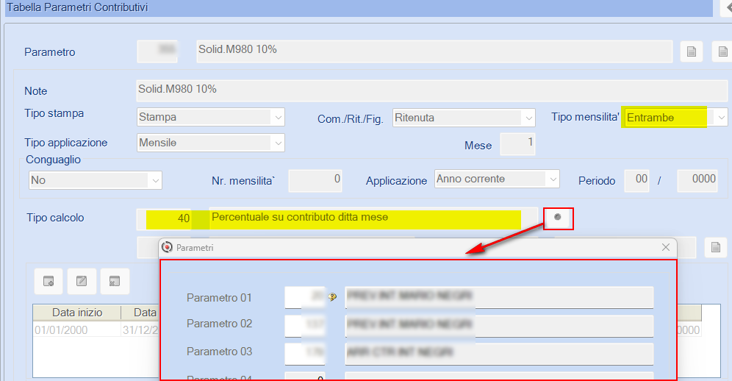
Task: Click the add-row icon above the dates table
Action: [49, 281]
